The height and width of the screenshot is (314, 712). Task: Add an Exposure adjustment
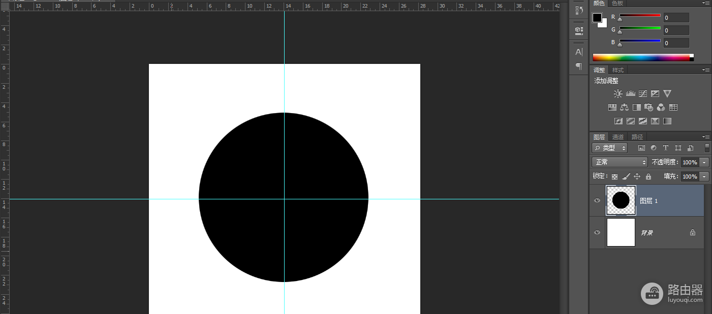(x=655, y=93)
